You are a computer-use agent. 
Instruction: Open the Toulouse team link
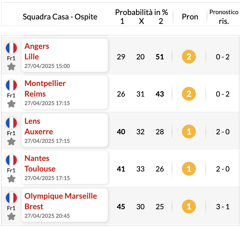pos(40,169)
